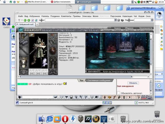Viewport: 165px width, 124px height.
Task: Click the people icon before Персонаж field
Action: pyautogui.click(x=122, y=20)
